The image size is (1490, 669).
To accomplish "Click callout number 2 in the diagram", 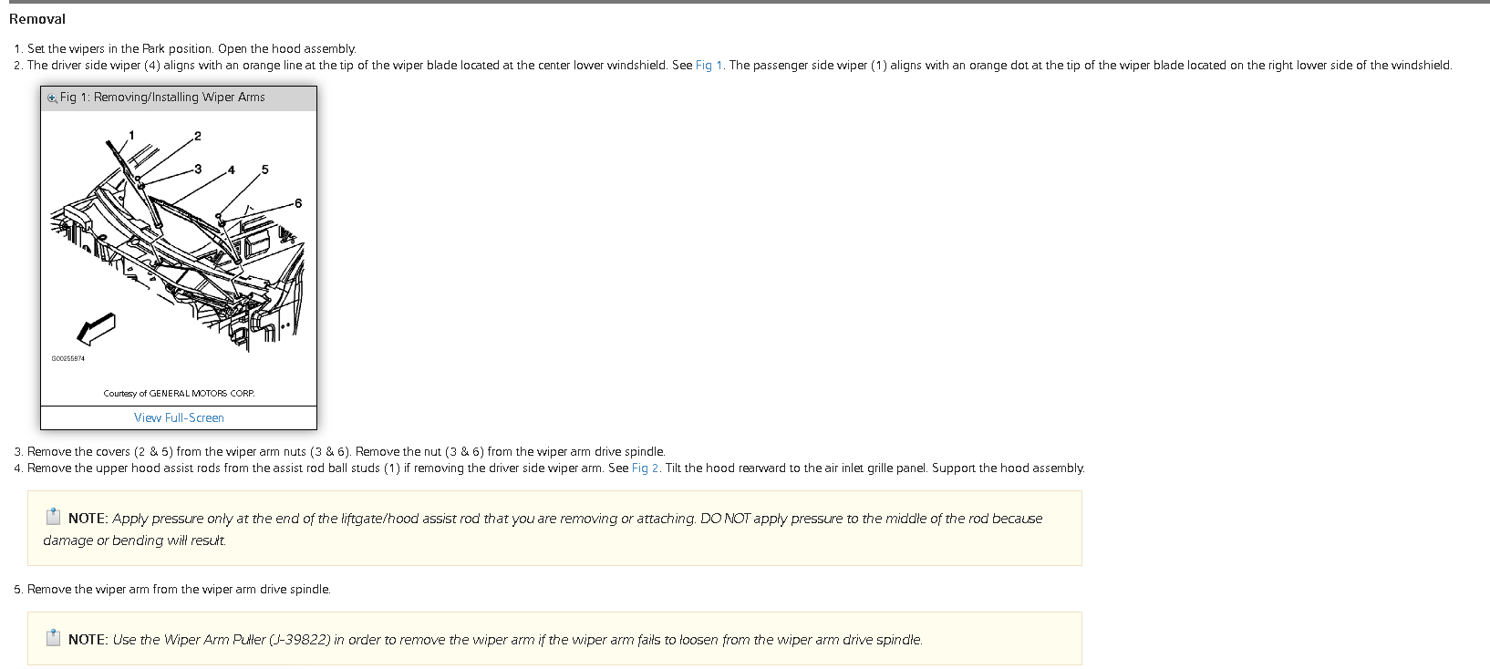I will (x=198, y=137).
